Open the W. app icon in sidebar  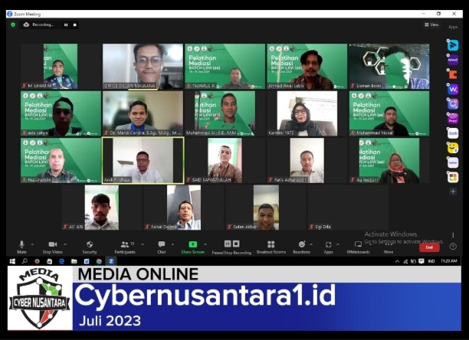click(453, 89)
